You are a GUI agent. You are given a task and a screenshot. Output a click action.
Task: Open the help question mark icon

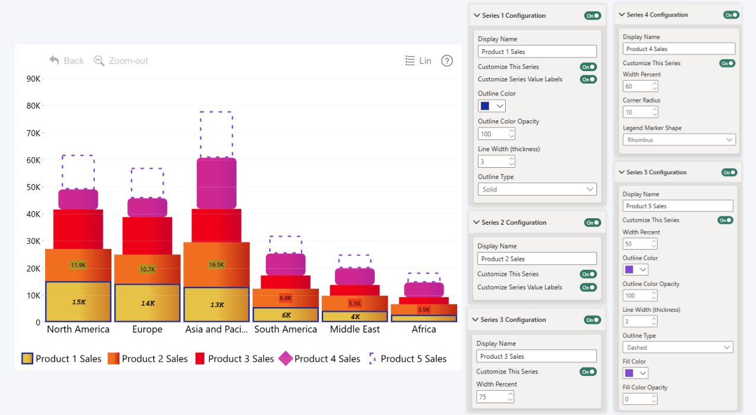coord(447,60)
